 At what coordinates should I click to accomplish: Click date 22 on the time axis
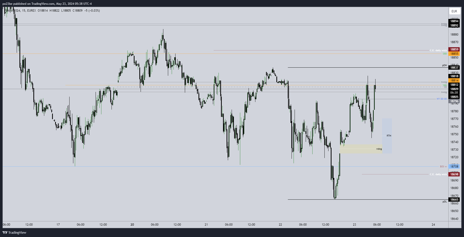(280, 225)
